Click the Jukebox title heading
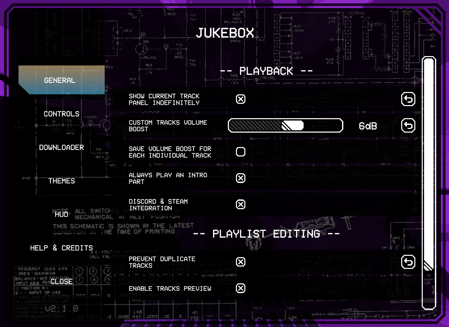Screen dimensions: 449x327 click(x=225, y=33)
